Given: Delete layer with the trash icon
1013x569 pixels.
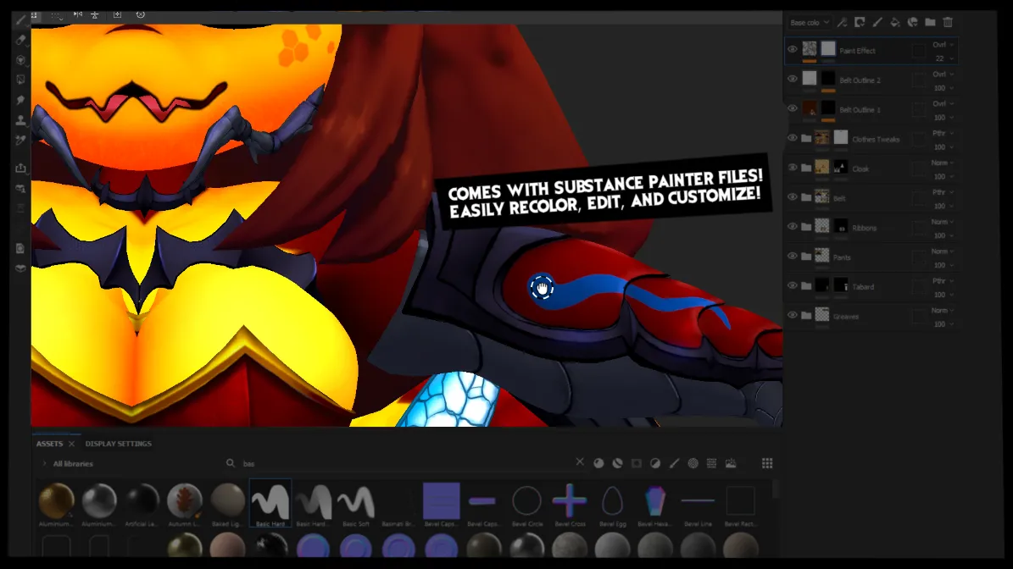Looking at the screenshot, I should coord(948,23).
